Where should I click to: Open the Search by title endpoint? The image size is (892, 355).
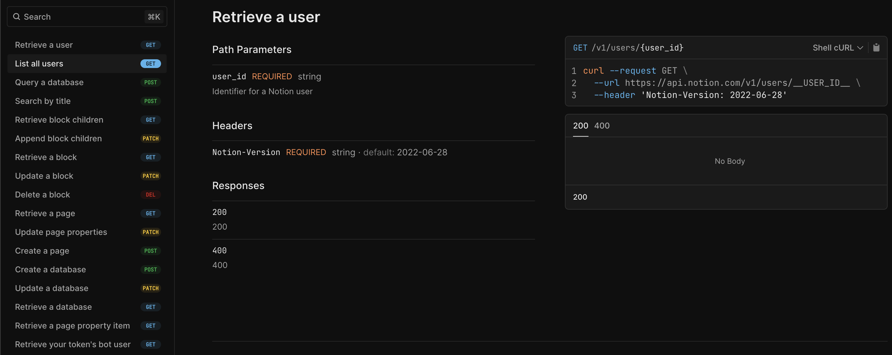click(x=42, y=101)
